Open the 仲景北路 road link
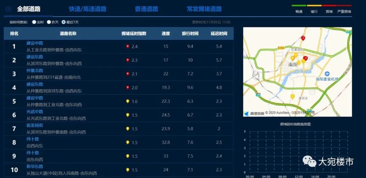 pos(35,71)
